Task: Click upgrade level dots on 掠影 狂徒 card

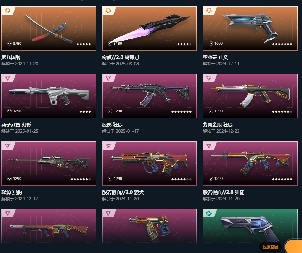Action: [x=181, y=112]
